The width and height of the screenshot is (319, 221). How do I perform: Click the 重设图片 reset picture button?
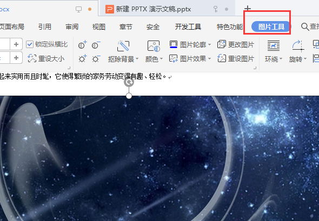236,59
